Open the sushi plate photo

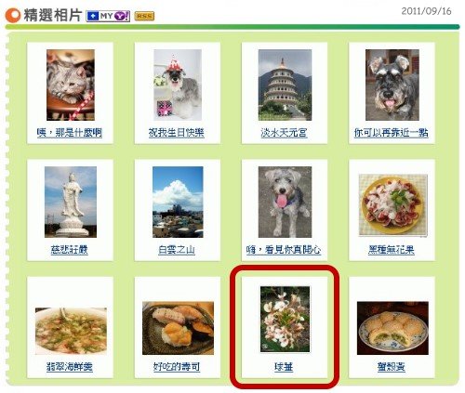point(178,328)
